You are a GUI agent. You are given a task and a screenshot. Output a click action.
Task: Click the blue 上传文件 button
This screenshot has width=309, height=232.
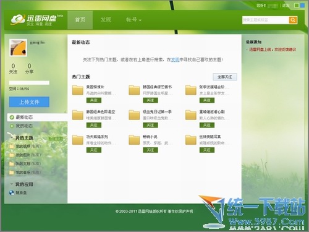(x=29, y=102)
